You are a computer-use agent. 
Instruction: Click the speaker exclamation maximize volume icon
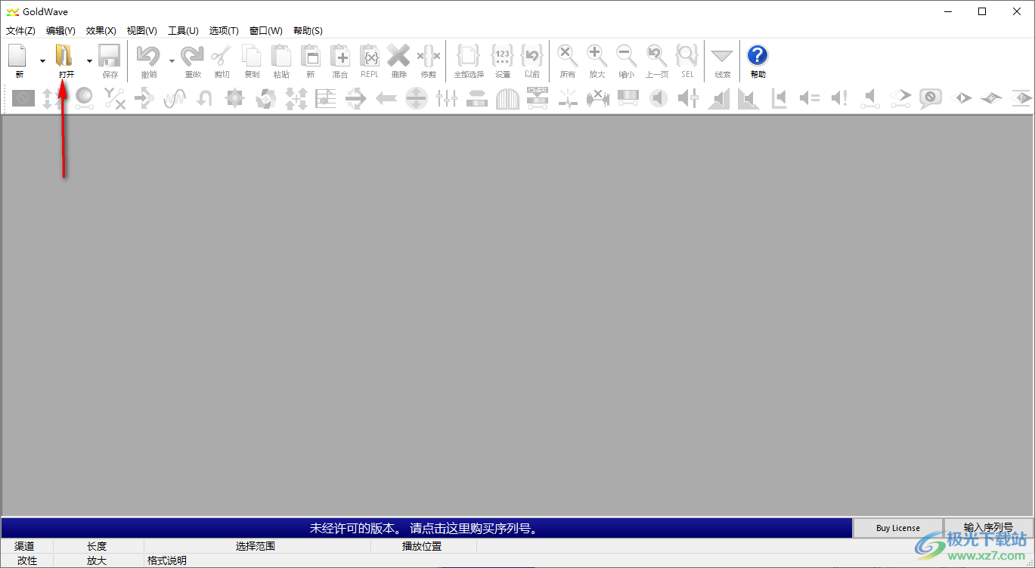(840, 97)
